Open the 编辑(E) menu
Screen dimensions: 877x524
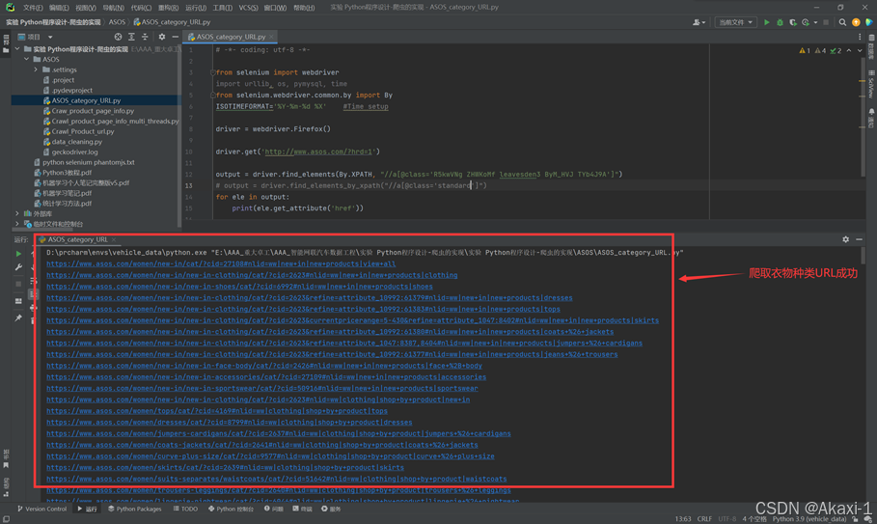(59, 8)
